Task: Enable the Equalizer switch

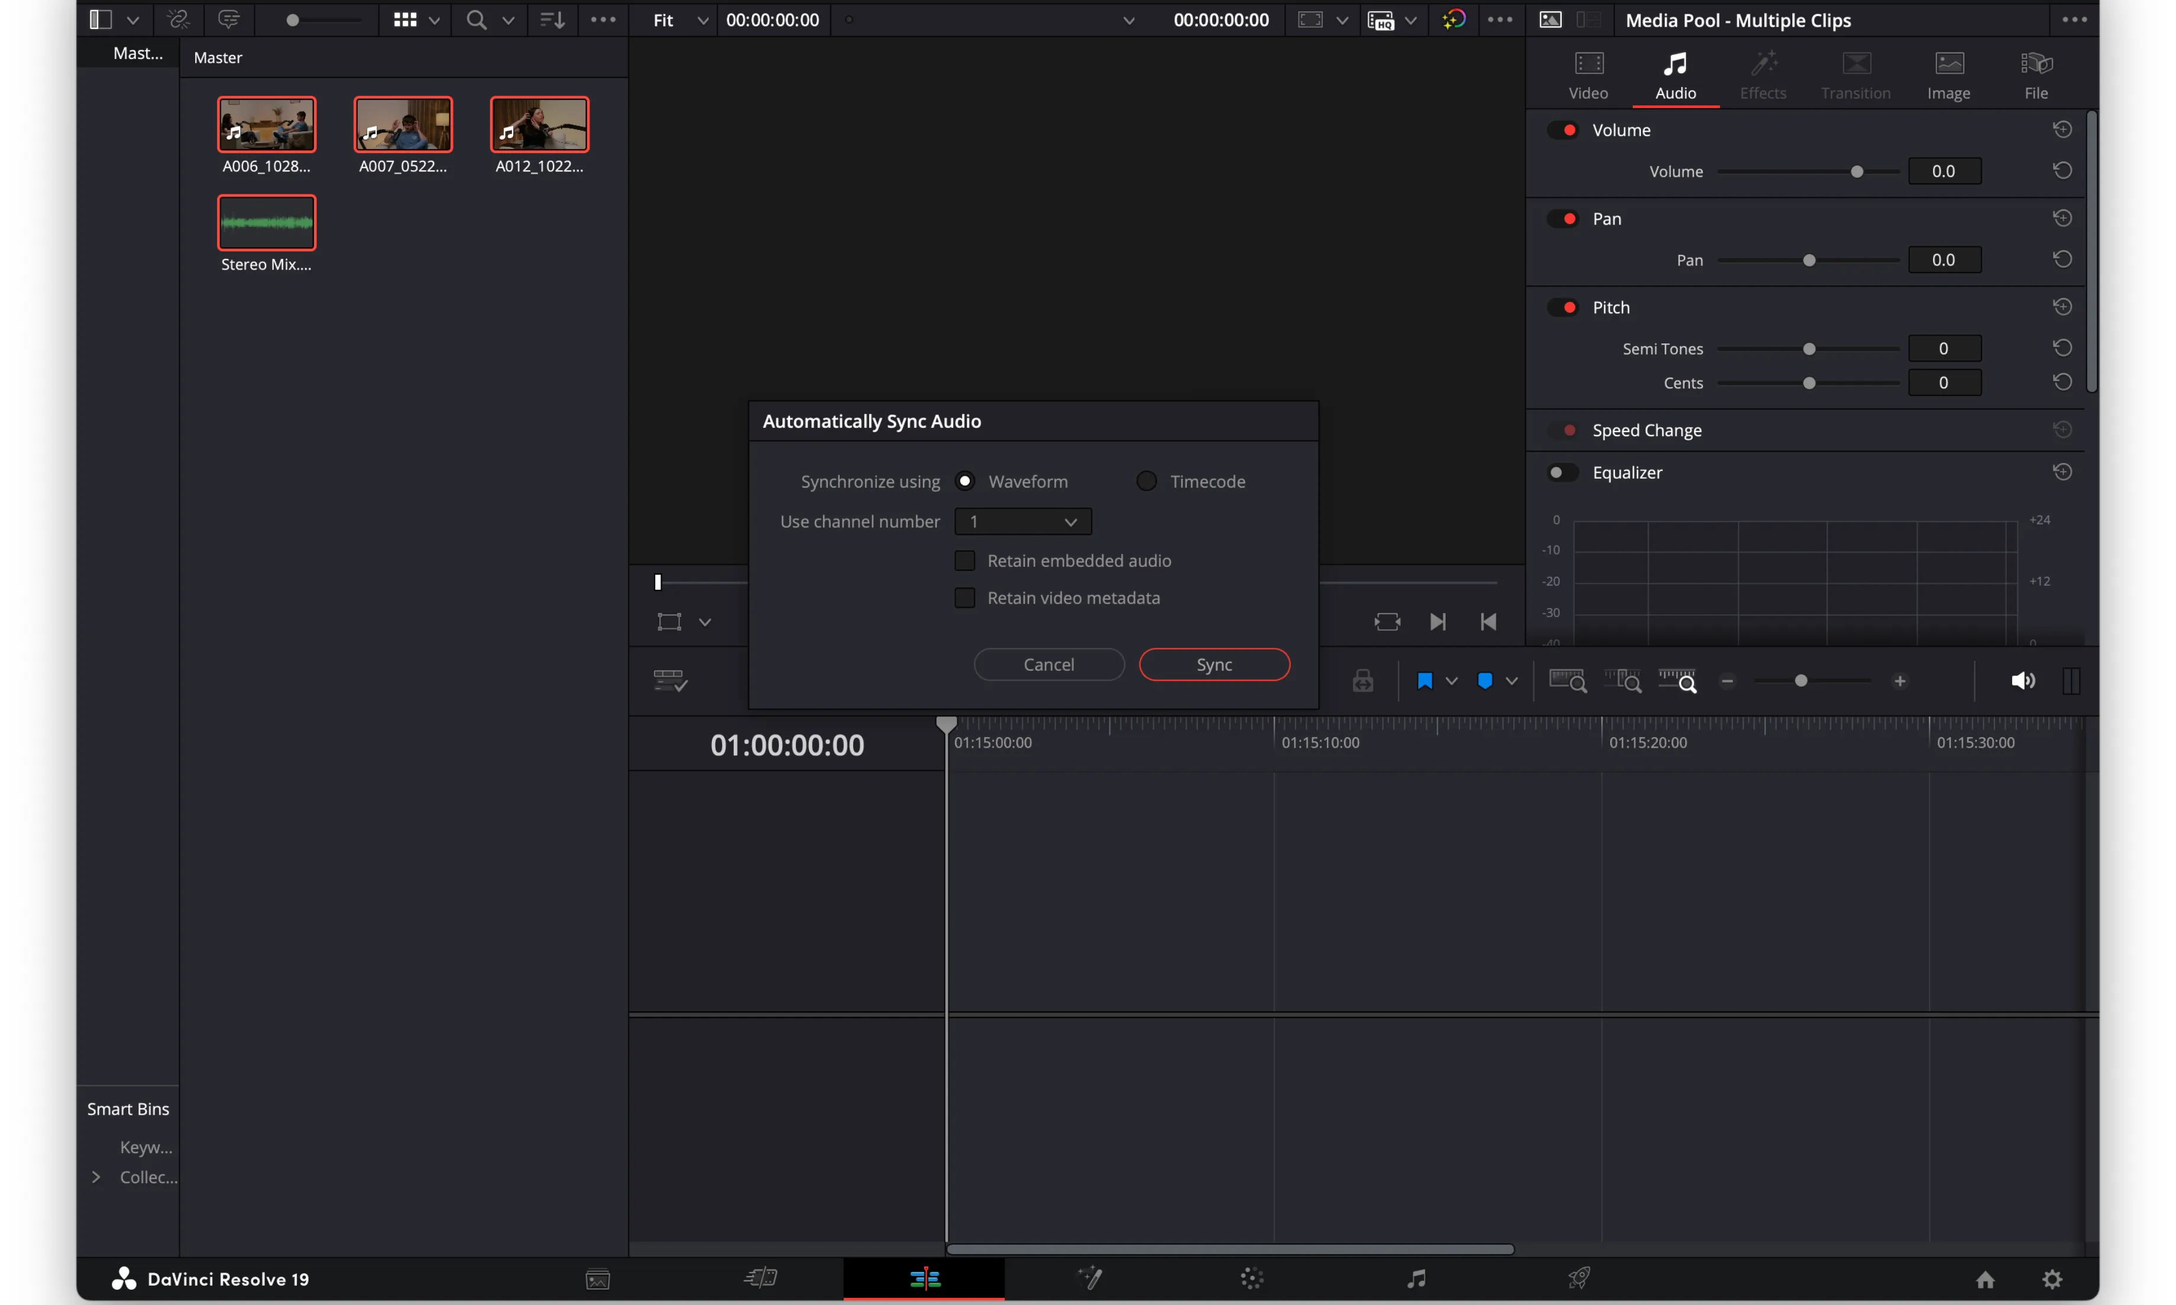Action: tap(1563, 472)
